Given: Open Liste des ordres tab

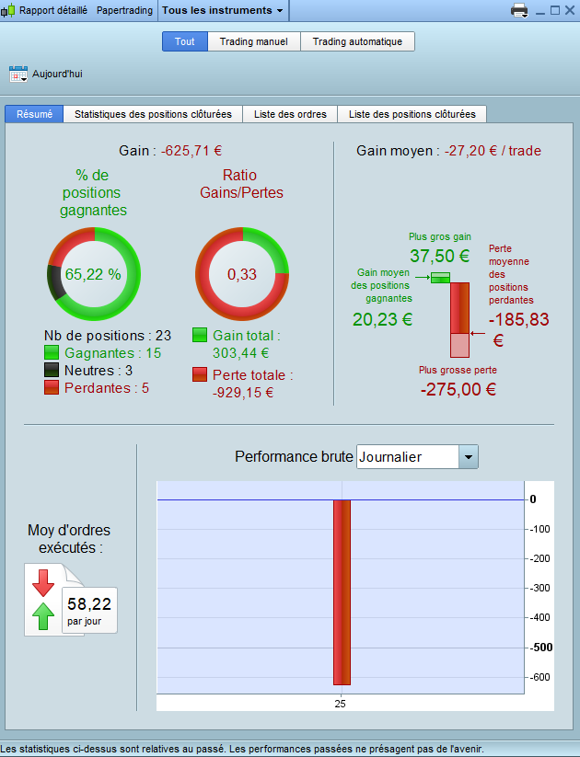Looking at the screenshot, I should [290, 114].
